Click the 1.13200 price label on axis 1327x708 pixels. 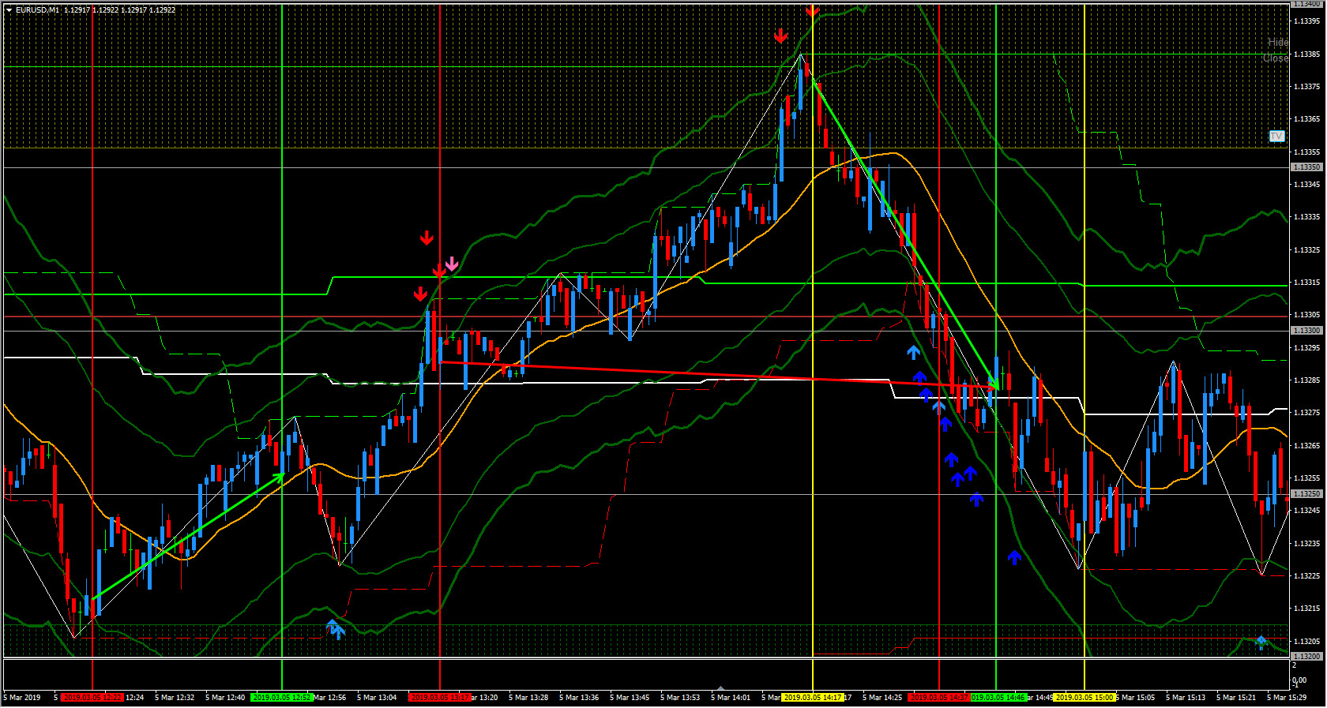click(x=1306, y=656)
